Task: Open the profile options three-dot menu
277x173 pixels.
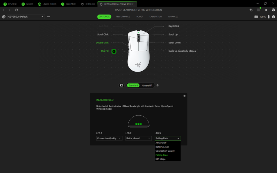Action: pyautogui.click(x=48, y=17)
